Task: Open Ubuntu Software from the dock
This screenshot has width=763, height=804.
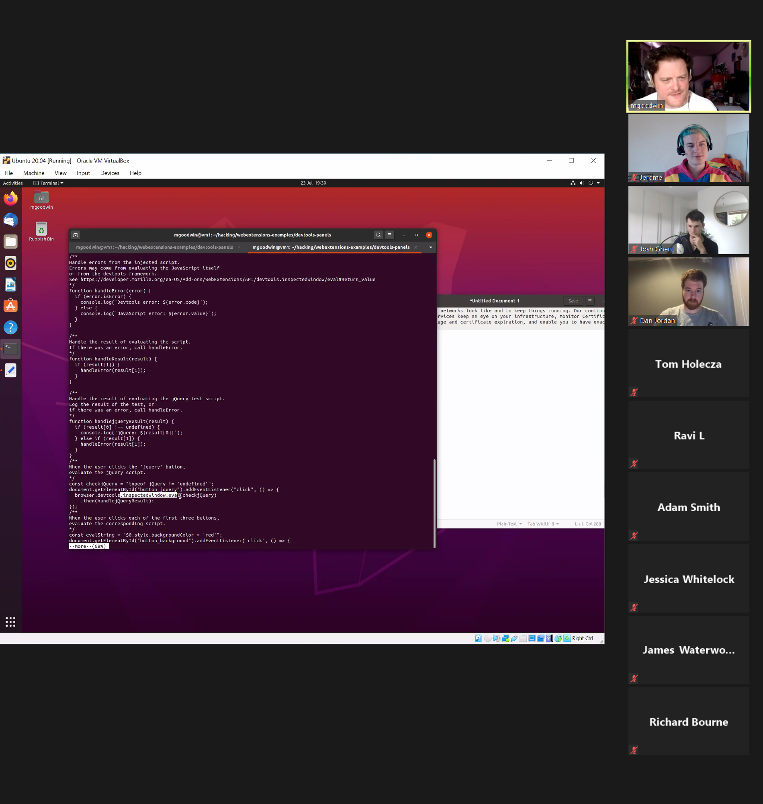Action: 10,306
